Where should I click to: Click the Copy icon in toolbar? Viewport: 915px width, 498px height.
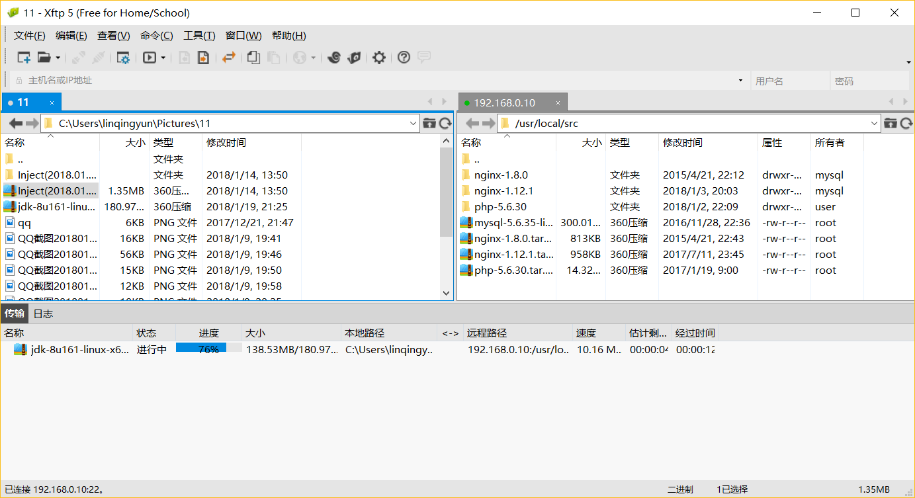(253, 58)
